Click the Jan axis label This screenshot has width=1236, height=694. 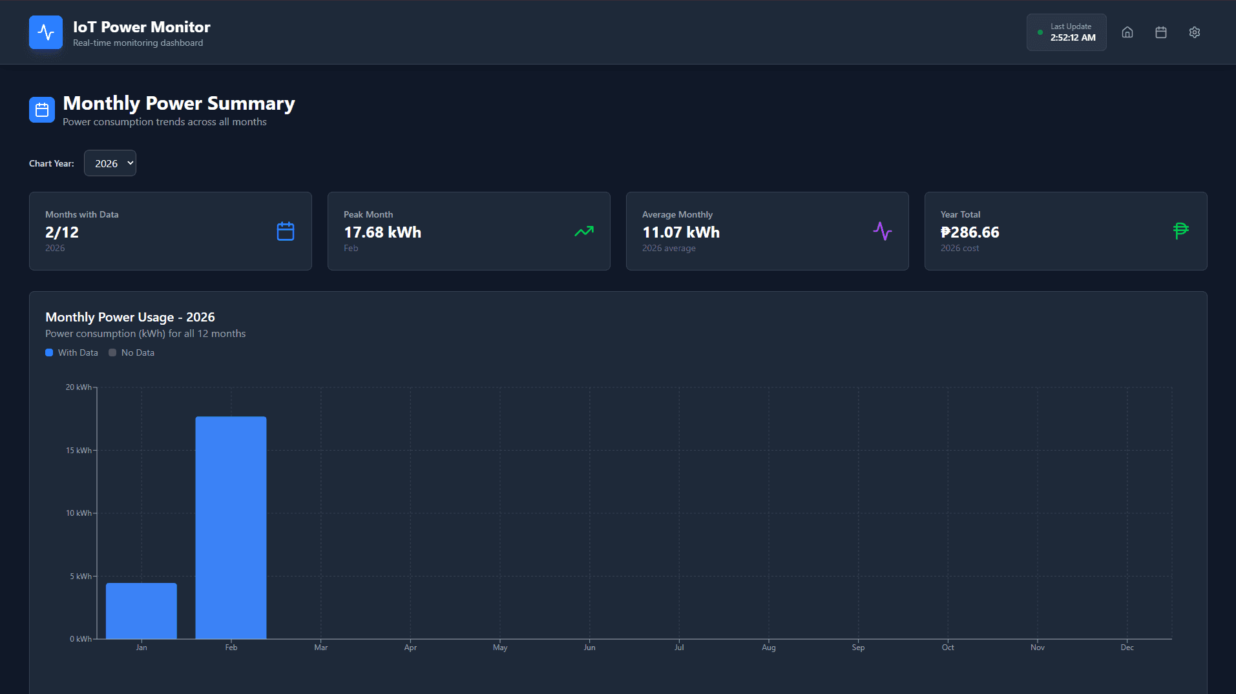point(141,648)
